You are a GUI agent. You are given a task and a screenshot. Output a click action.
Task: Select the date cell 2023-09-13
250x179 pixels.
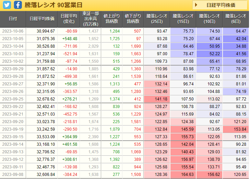(x=13, y=152)
